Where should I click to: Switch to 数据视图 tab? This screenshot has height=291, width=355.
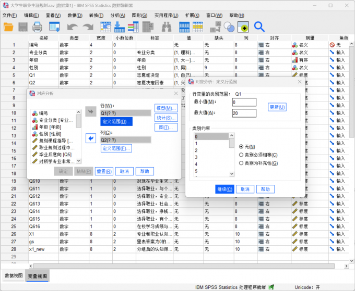pos(14,276)
